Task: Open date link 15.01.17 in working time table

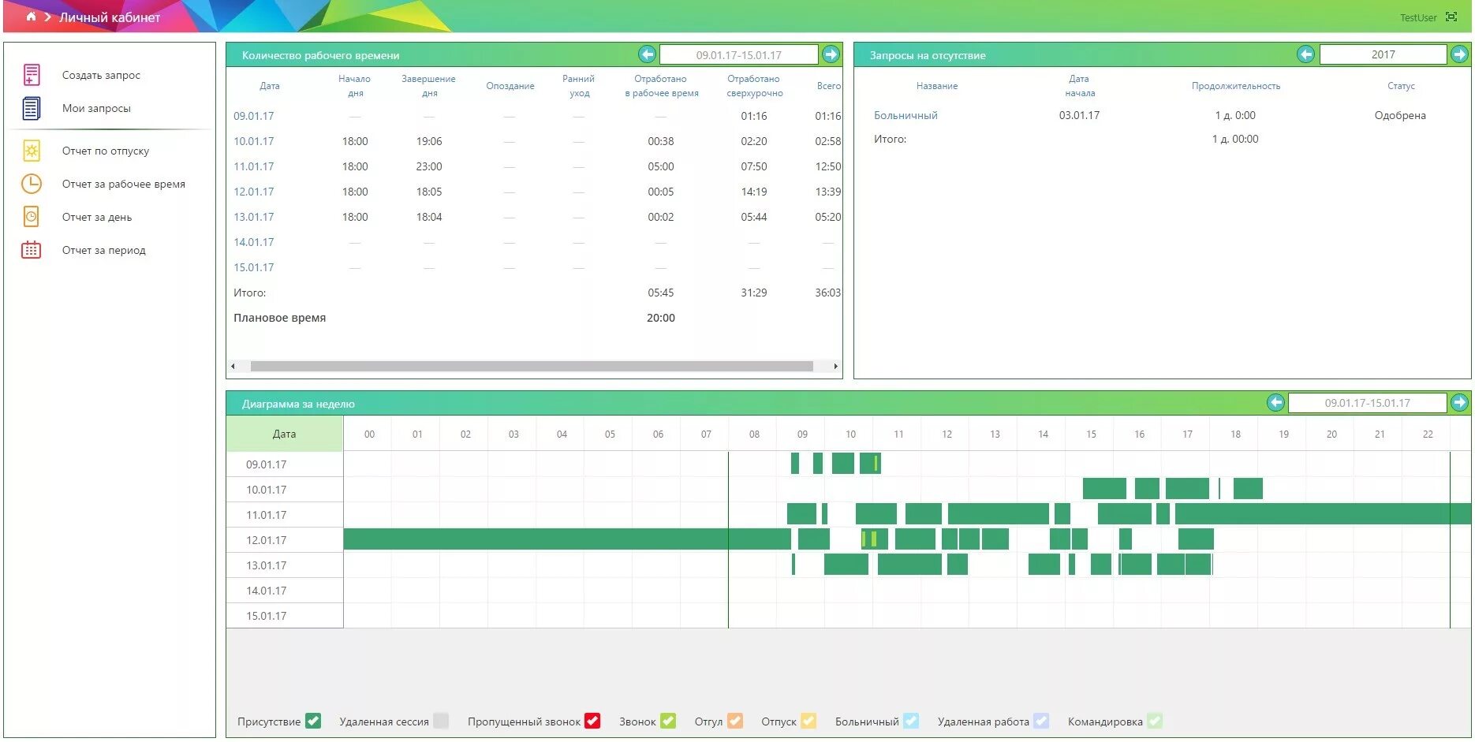Action: pyautogui.click(x=254, y=267)
